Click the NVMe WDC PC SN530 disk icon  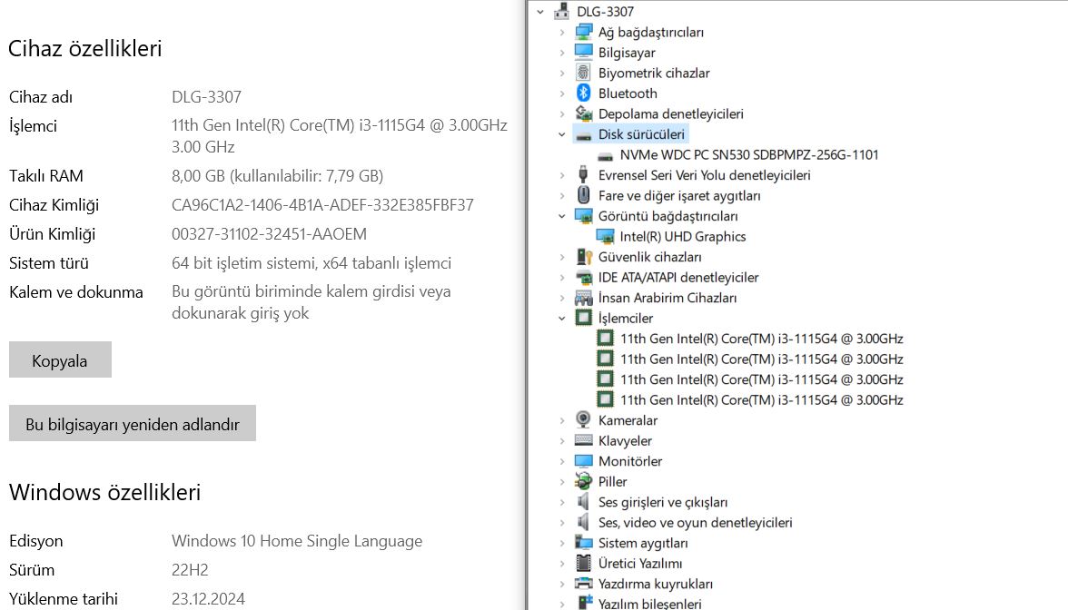click(x=605, y=156)
